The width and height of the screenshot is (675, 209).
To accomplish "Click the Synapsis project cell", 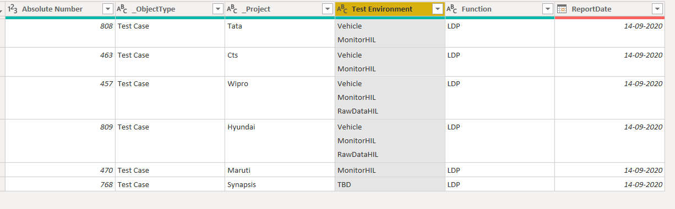I will coord(280,184).
